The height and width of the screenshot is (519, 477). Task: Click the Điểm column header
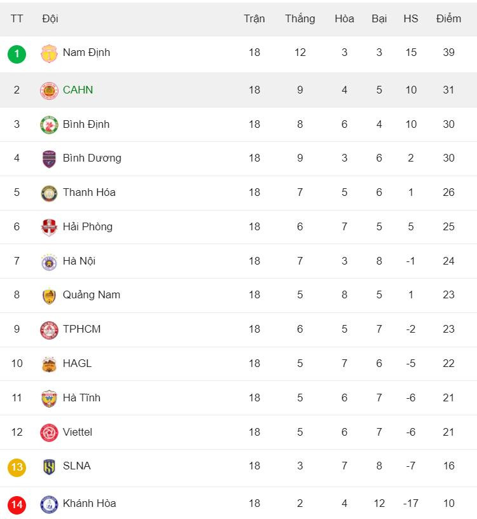pyautogui.click(x=448, y=18)
